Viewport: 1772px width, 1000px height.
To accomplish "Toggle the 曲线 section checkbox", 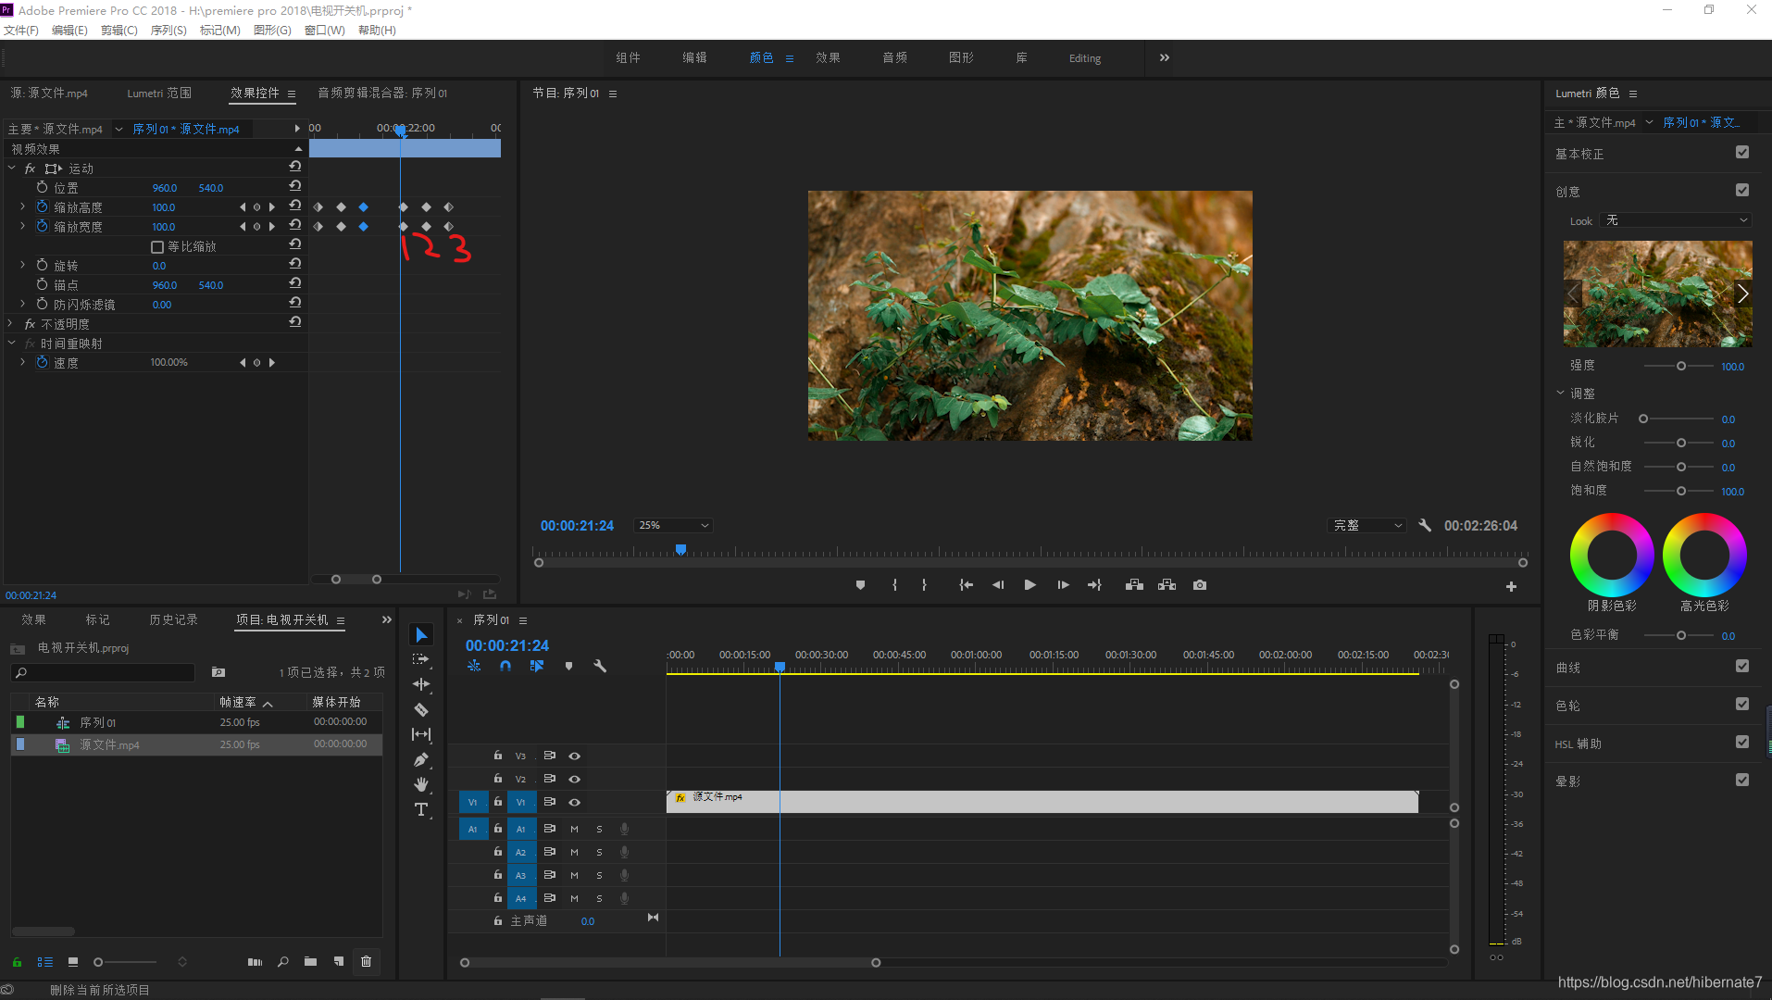I will [x=1742, y=667].
